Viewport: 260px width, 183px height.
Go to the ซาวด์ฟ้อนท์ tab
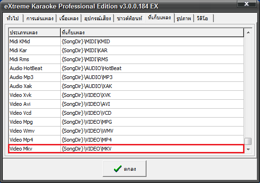pyautogui.click(x=130, y=18)
